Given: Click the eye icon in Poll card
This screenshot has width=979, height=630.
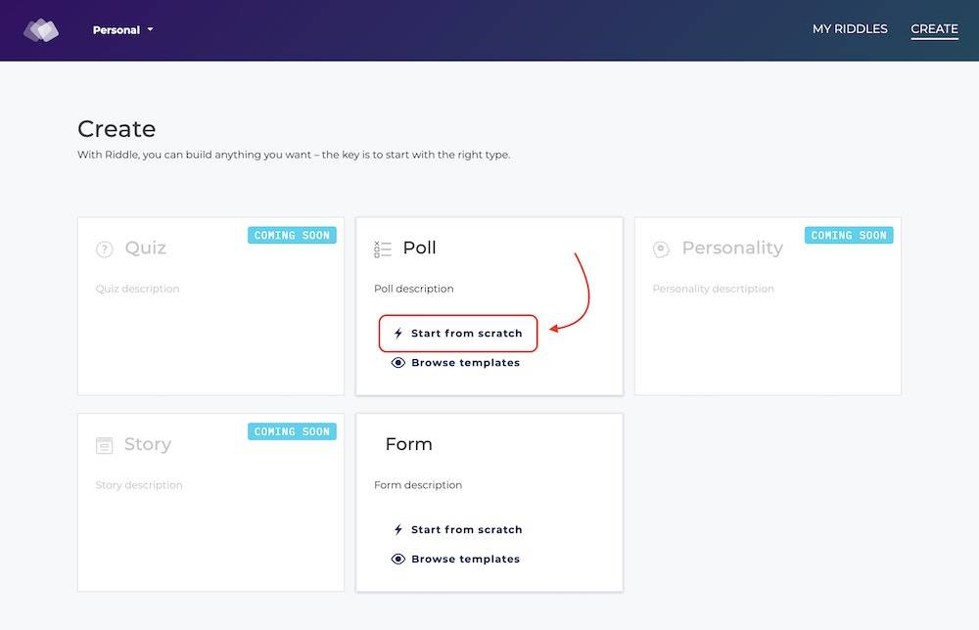Looking at the screenshot, I should (397, 362).
